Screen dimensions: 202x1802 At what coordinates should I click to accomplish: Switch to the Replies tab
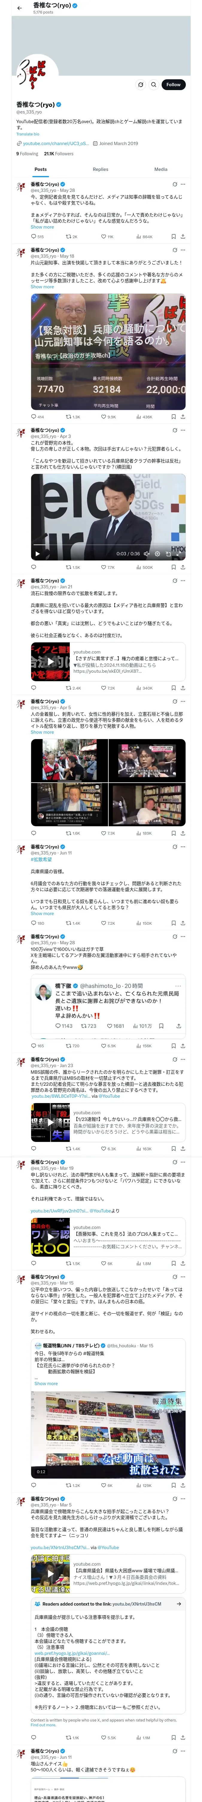click(x=100, y=169)
